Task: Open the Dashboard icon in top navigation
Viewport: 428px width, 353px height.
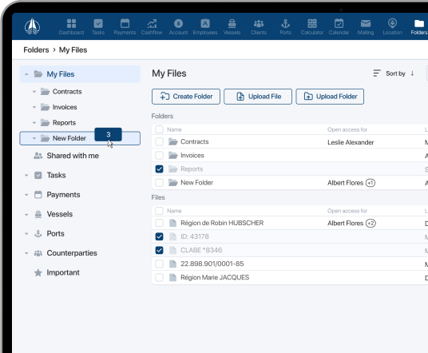Action: pyautogui.click(x=71, y=24)
